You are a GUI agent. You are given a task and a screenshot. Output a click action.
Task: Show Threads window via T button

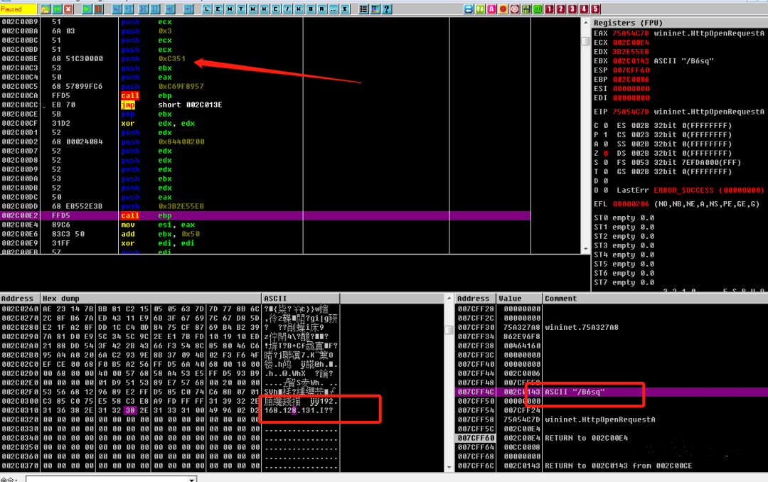click(x=241, y=9)
